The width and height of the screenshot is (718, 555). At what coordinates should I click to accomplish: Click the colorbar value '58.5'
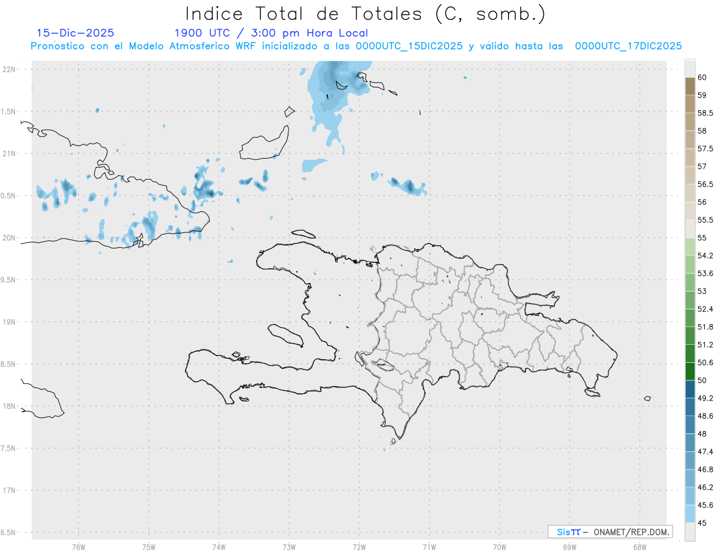pyautogui.click(x=705, y=113)
